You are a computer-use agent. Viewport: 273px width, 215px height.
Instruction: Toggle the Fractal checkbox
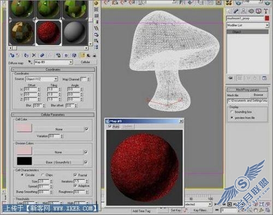point(75,175)
